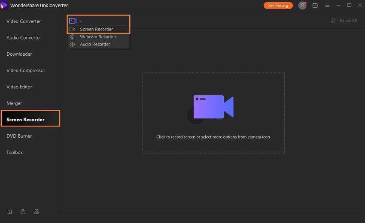Open the Merger sidebar section
Viewport: 365px width, 223px height.
point(14,103)
